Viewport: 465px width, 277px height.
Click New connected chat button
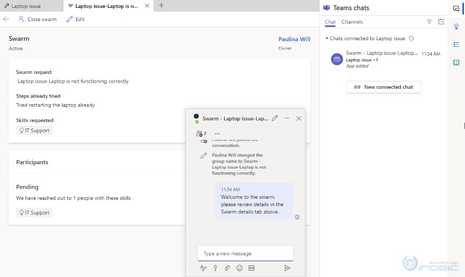click(x=384, y=87)
